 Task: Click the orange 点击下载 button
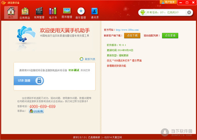[132, 35]
